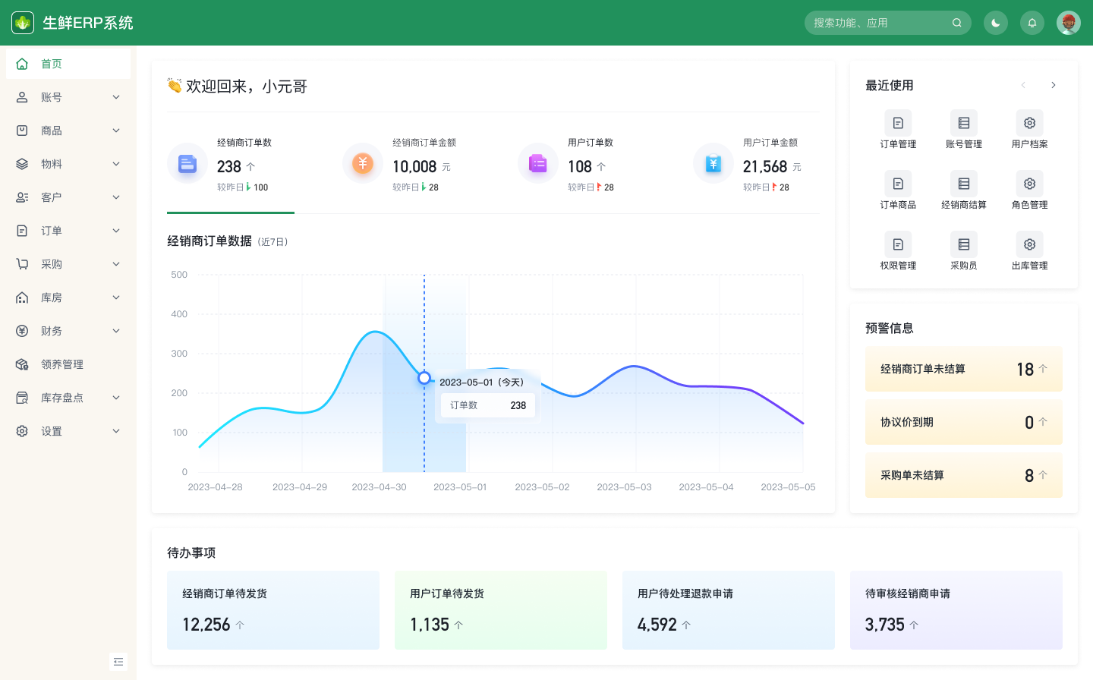Image resolution: width=1093 pixels, height=680 pixels.
Task: Open 出库管理 shortcut
Action: point(1030,251)
